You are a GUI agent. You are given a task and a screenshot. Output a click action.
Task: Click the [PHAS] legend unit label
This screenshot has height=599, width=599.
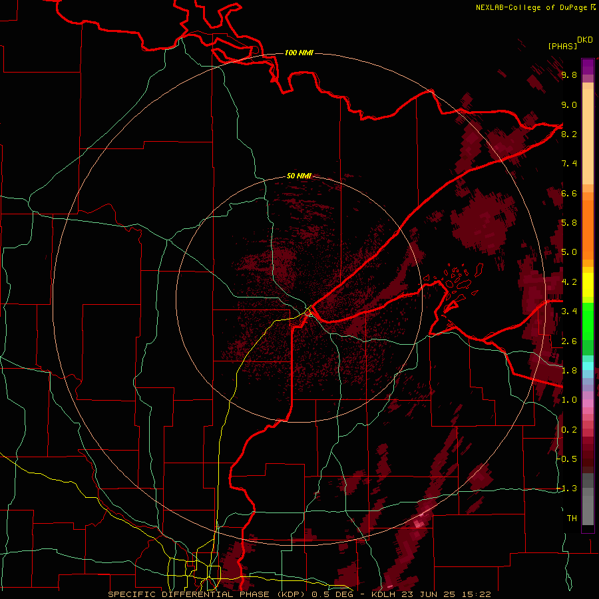tap(562, 46)
